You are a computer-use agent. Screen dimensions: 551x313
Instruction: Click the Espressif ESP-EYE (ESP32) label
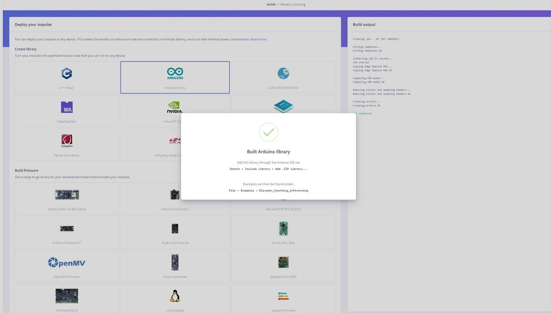click(283, 209)
